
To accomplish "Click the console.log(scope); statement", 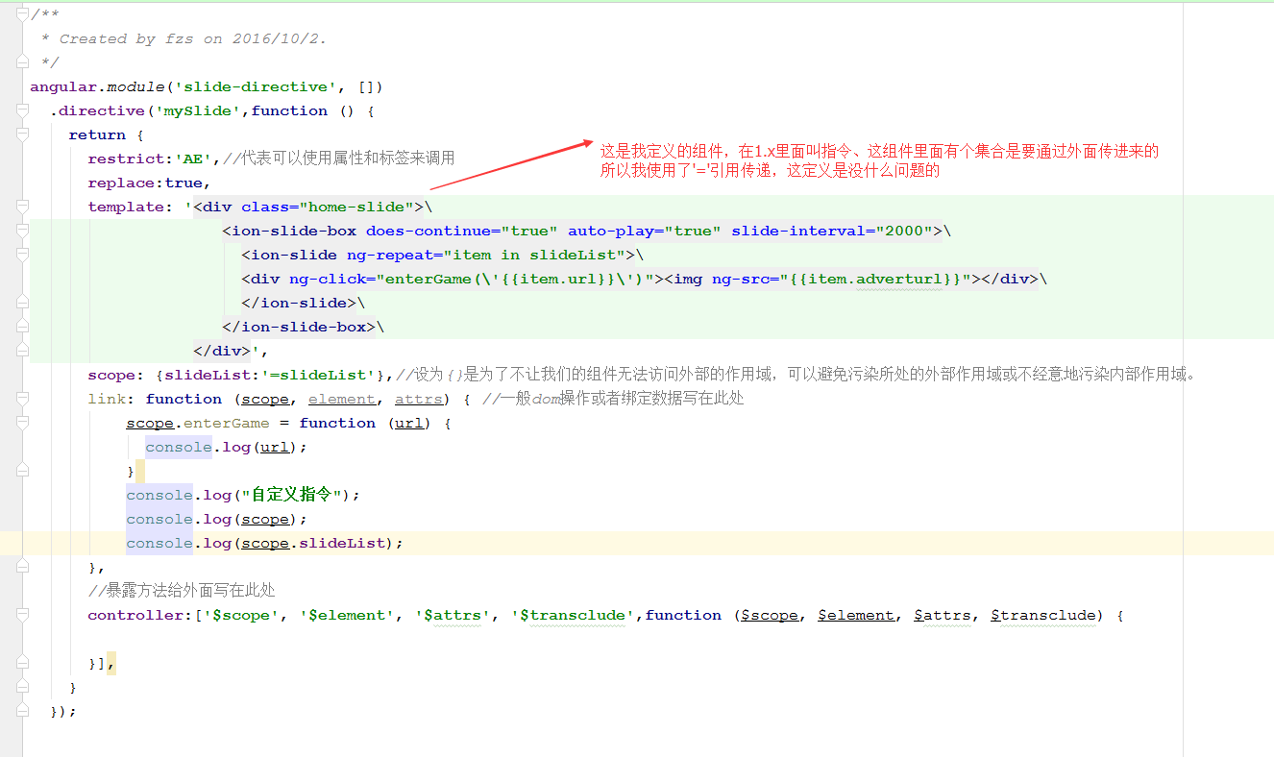I will click(217, 519).
